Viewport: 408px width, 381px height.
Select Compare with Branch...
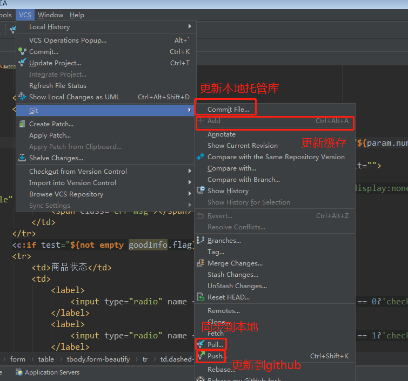pos(275,180)
